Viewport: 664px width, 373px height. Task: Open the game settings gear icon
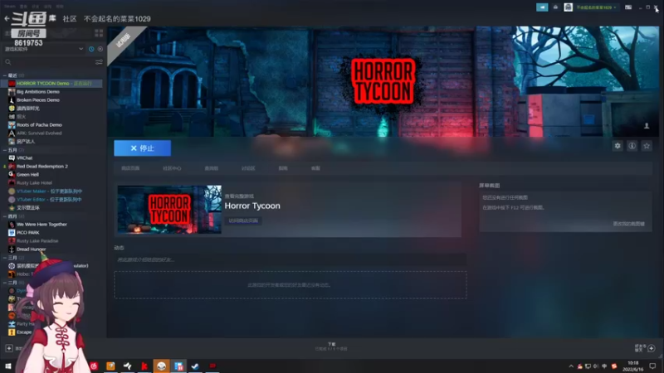(618, 146)
